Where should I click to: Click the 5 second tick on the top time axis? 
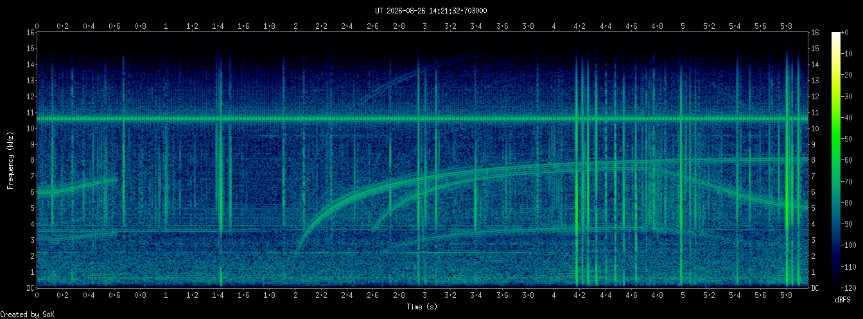click(683, 26)
